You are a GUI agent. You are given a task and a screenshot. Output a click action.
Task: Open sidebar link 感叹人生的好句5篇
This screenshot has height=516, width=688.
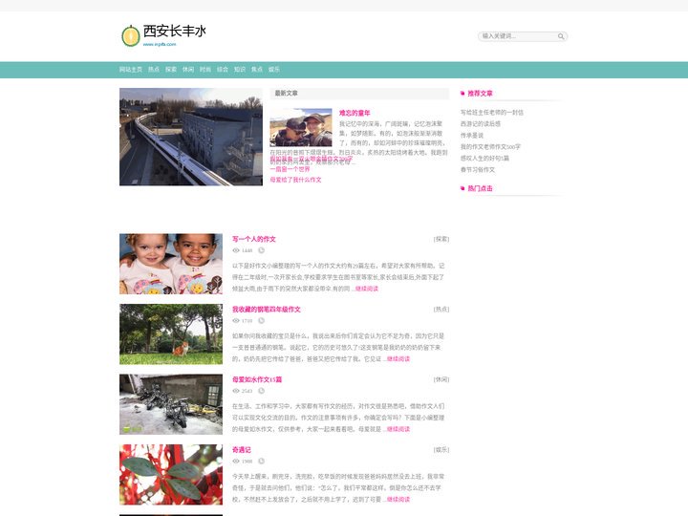[x=484, y=158]
